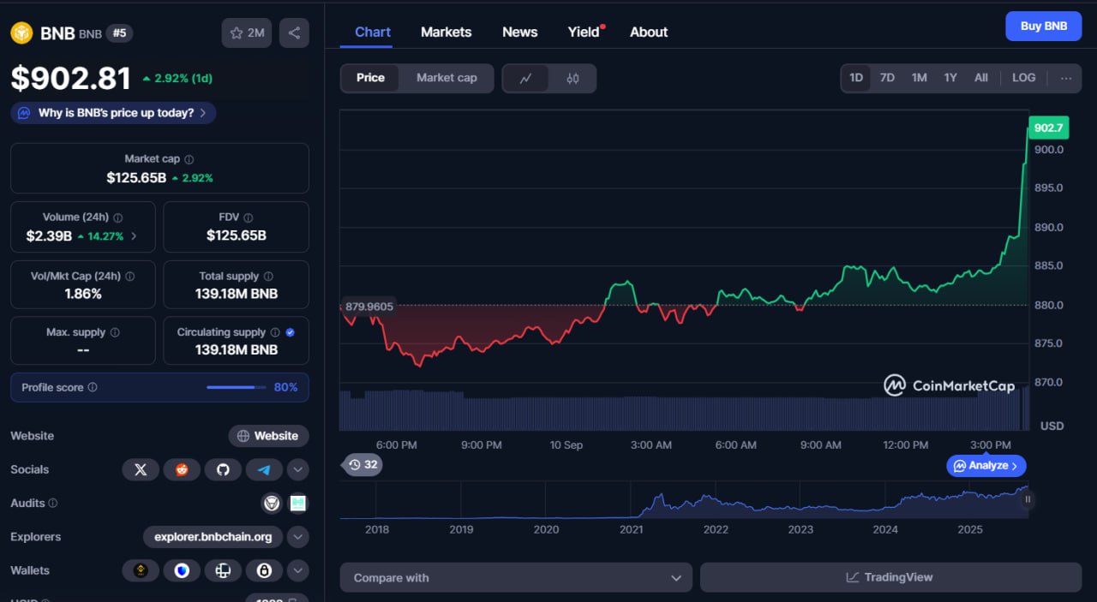Image resolution: width=1097 pixels, height=602 pixels.
Task: Expand more Wallets list
Action: coord(297,570)
